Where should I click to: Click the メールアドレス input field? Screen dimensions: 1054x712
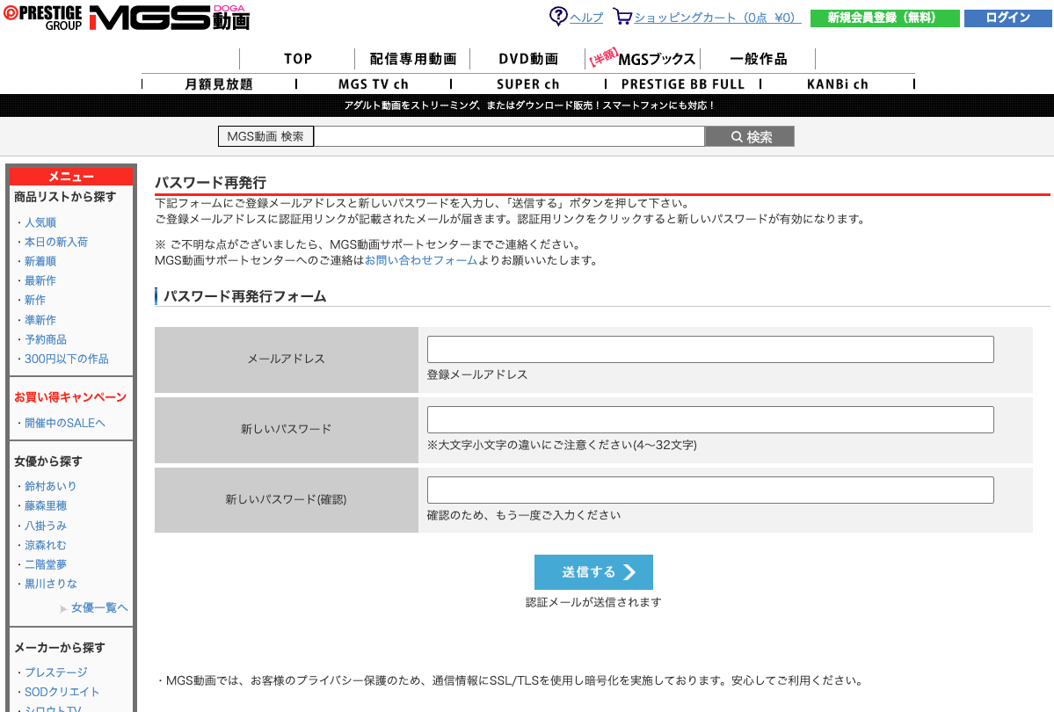point(710,350)
